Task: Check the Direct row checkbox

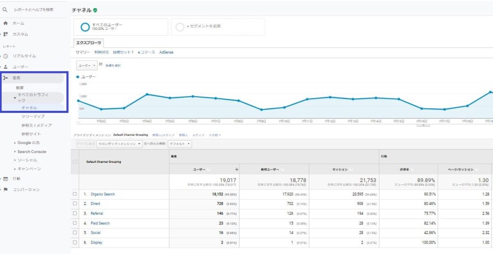Action: [x=75, y=204]
